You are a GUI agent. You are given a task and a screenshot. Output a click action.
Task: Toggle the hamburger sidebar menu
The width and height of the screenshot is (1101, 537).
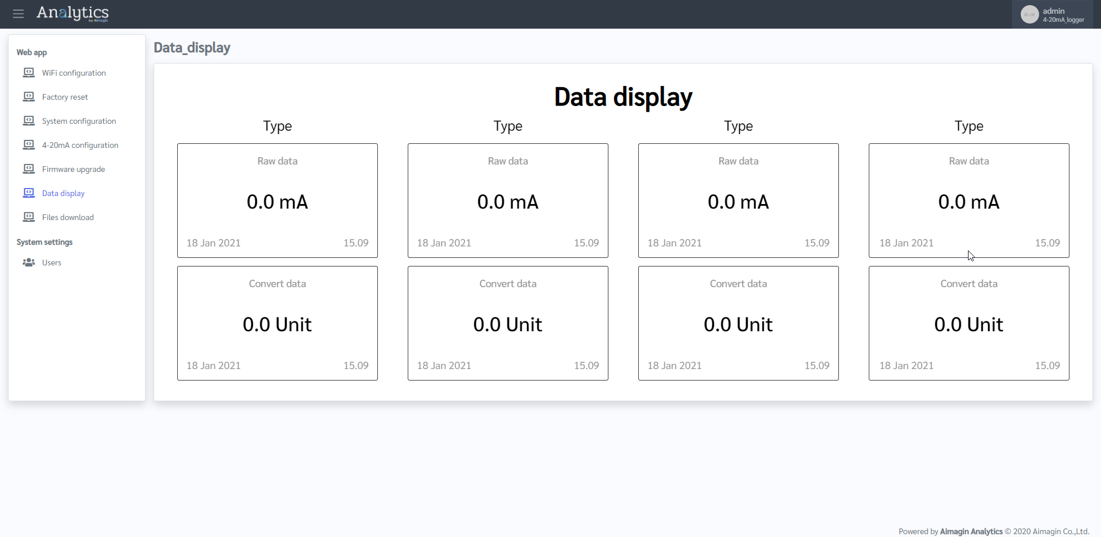point(18,14)
